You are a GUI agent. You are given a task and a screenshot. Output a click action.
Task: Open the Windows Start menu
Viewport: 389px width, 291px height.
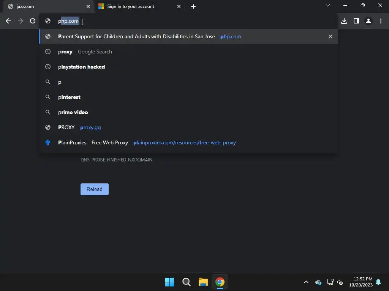[170, 282]
